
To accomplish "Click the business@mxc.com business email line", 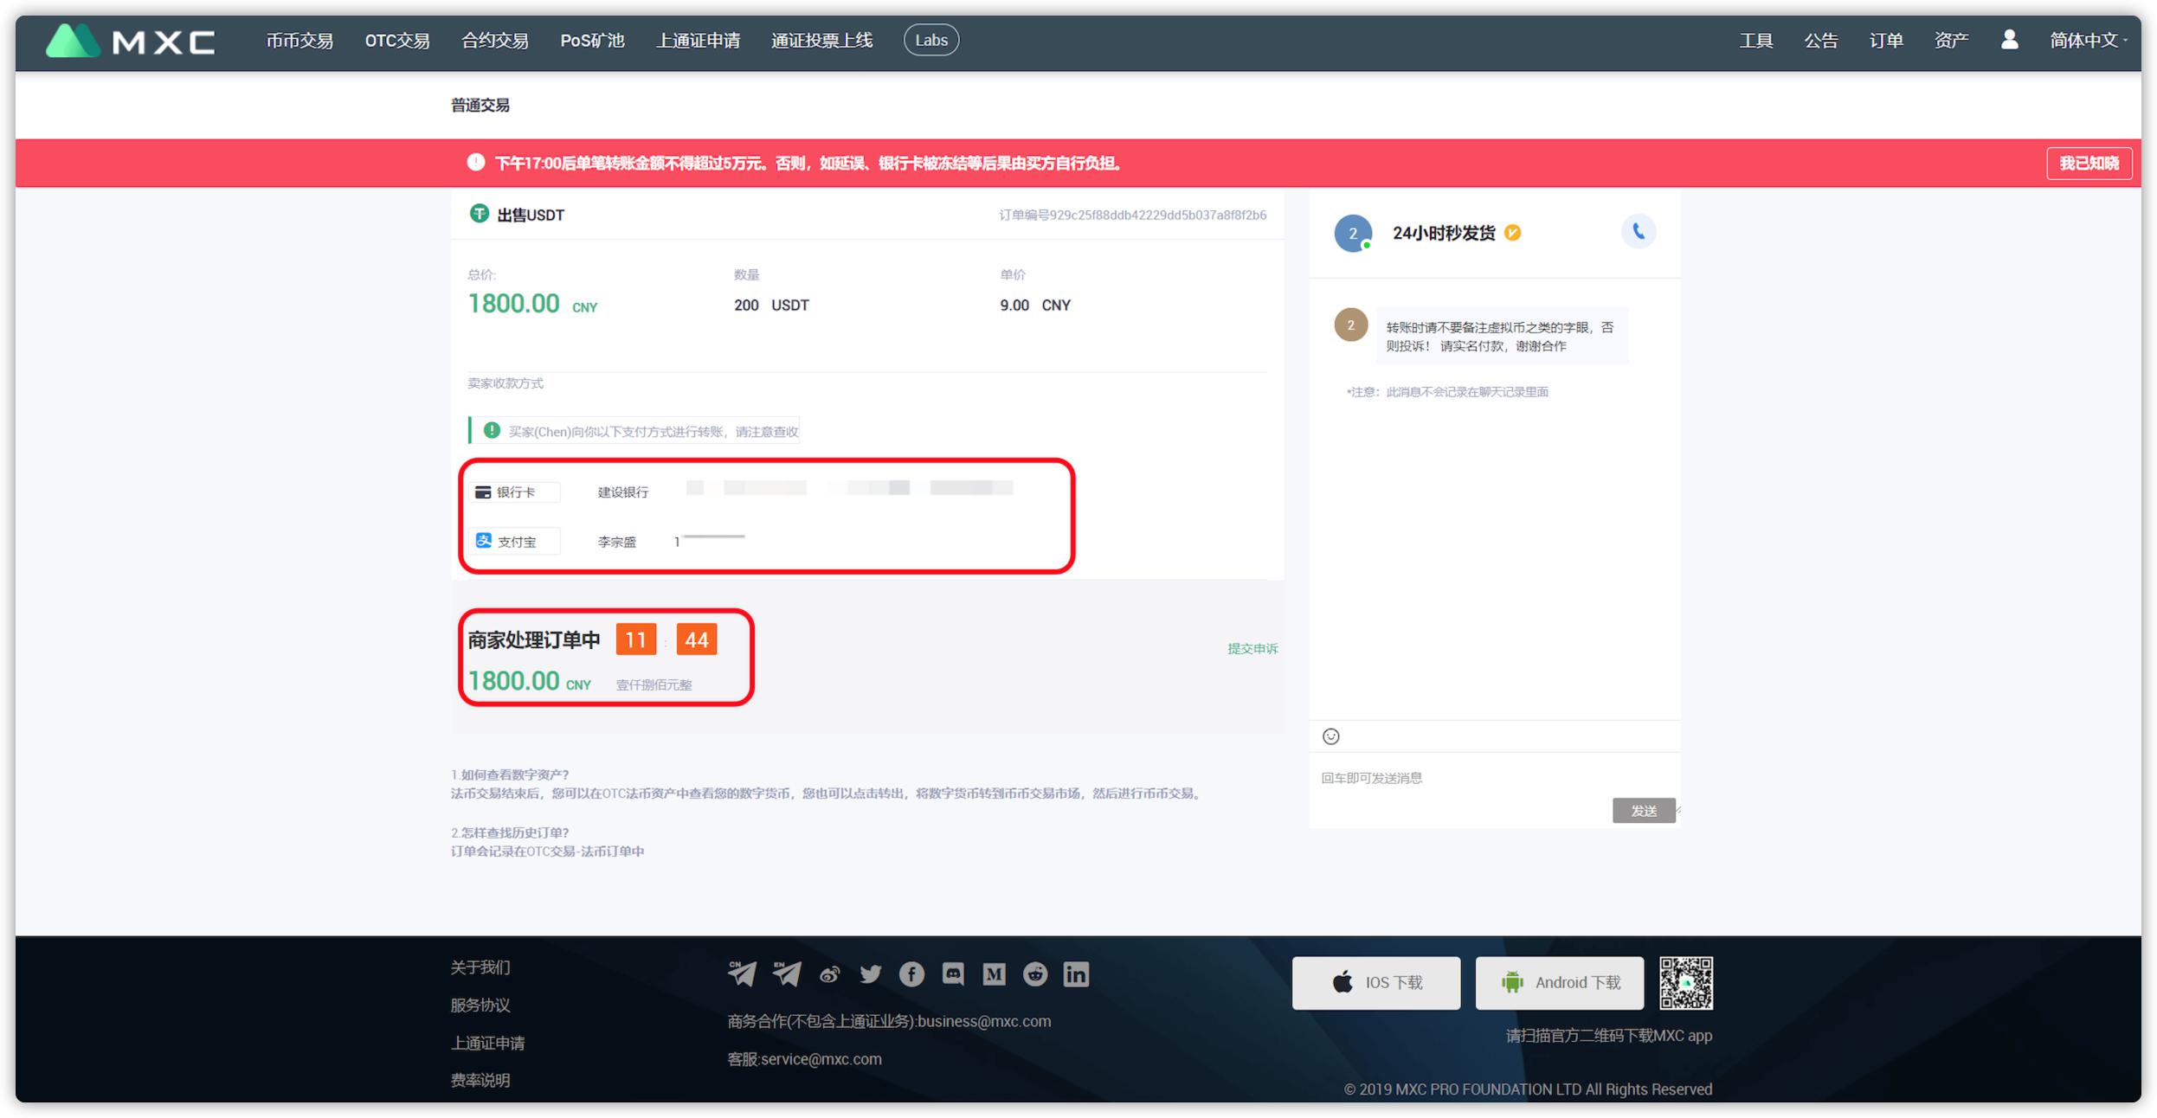I will click(889, 1021).
